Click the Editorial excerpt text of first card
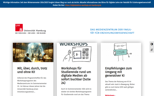This screenshot has width=154, height=96. tap(32, 85)
